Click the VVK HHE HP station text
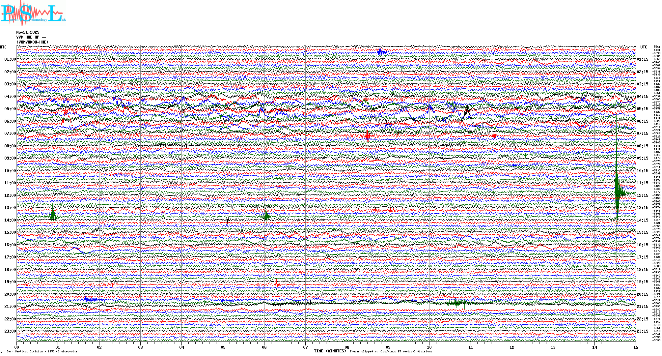Image resolution: width=662 pixels, height=356 pixels. [x=31, y=37]
